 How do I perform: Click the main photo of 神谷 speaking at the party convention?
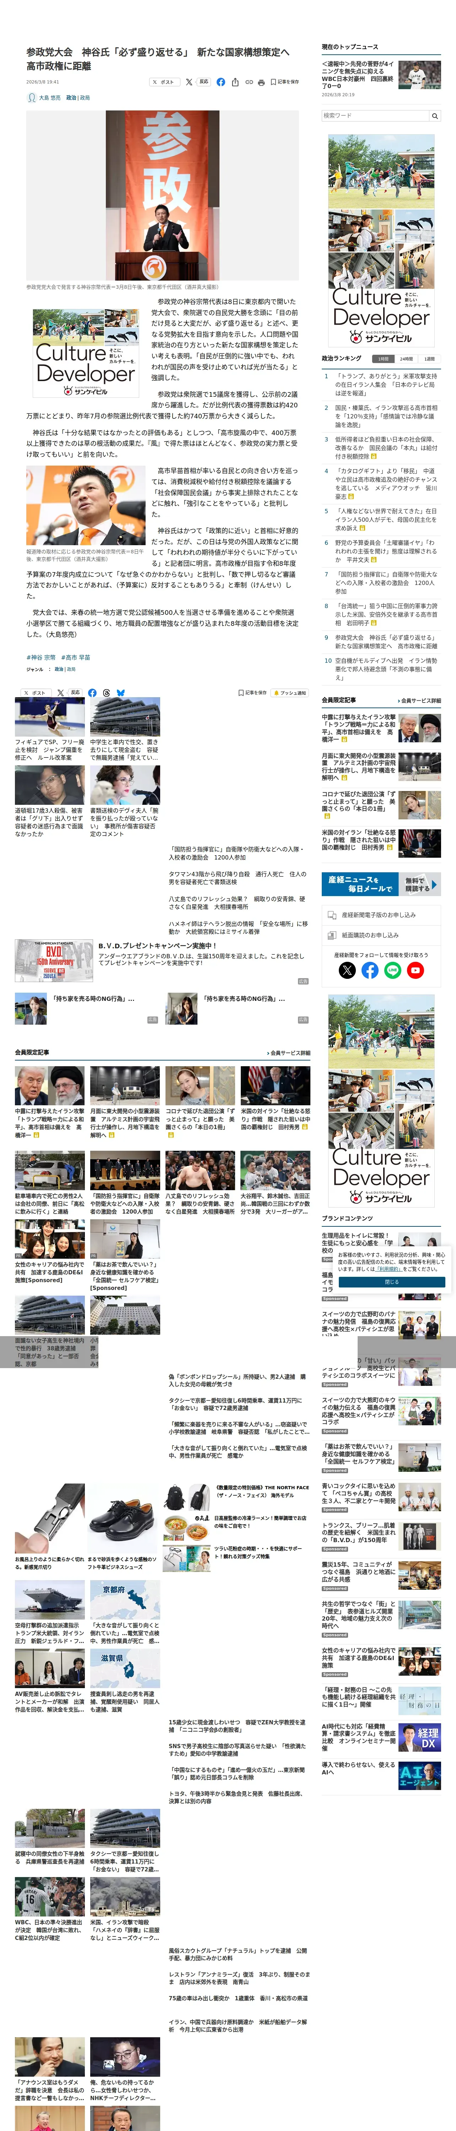coord(162,195)
